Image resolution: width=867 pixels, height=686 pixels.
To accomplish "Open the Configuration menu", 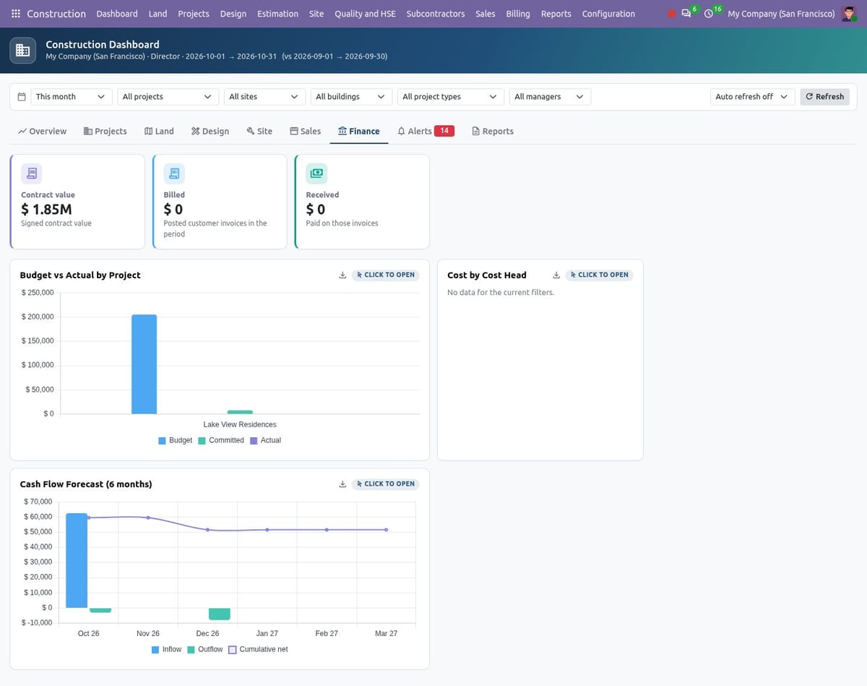I will 608,14.
